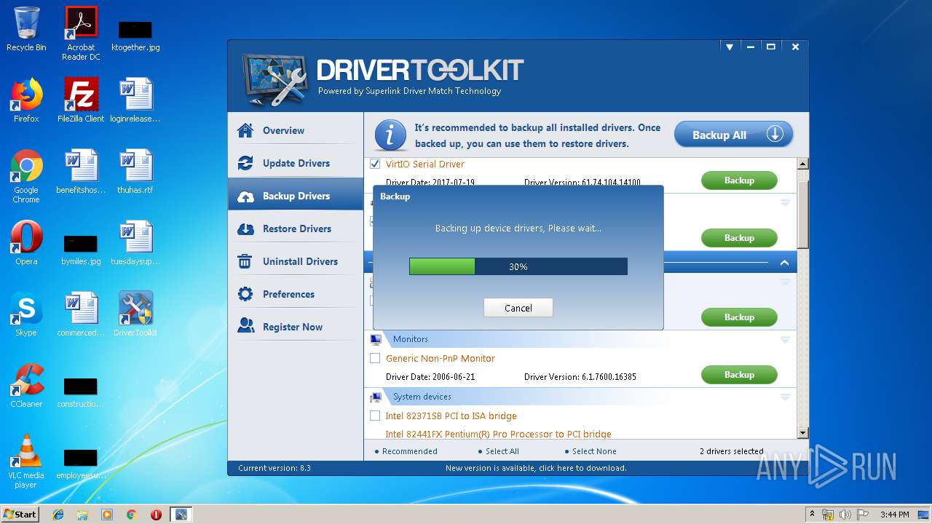Viewport: 932px width, 524px height.
Task: Click the System devices category icon
Action: click(376, 397)
